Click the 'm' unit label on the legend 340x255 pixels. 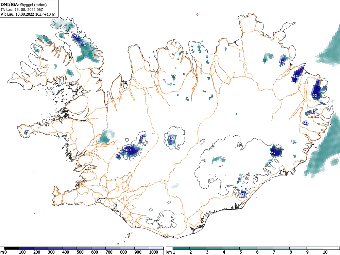coord(2,252)
